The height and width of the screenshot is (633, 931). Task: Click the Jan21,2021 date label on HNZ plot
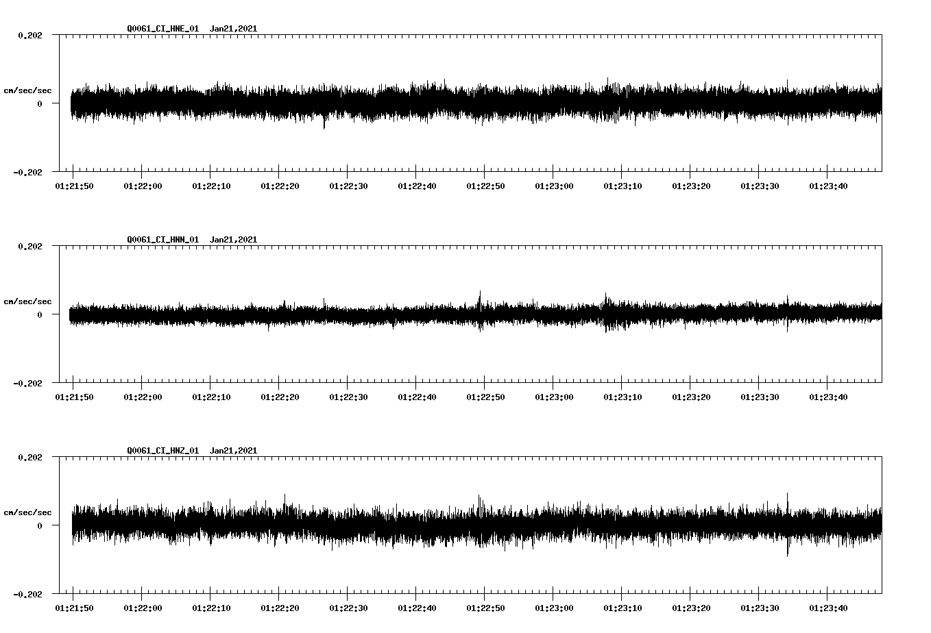click(x=234, y=450)
